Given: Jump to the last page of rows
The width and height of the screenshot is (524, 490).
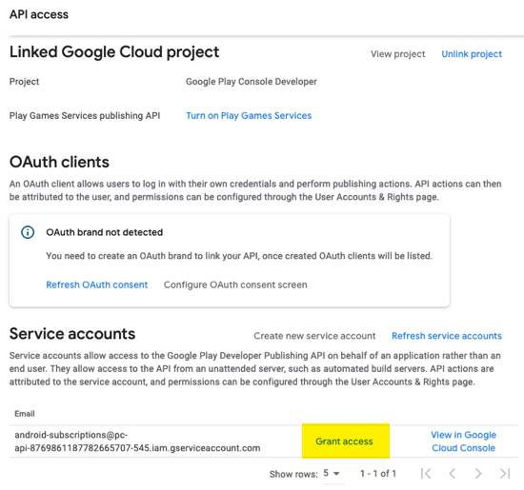Looking at the screenshot, I should click(x=505, y=473).
